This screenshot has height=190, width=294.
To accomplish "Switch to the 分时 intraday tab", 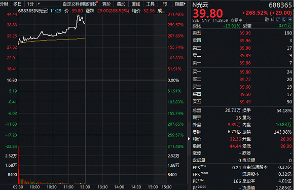I will pos(4,4).
